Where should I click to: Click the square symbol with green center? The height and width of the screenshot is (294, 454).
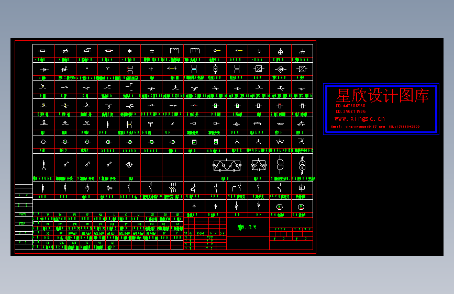[194, 142]
